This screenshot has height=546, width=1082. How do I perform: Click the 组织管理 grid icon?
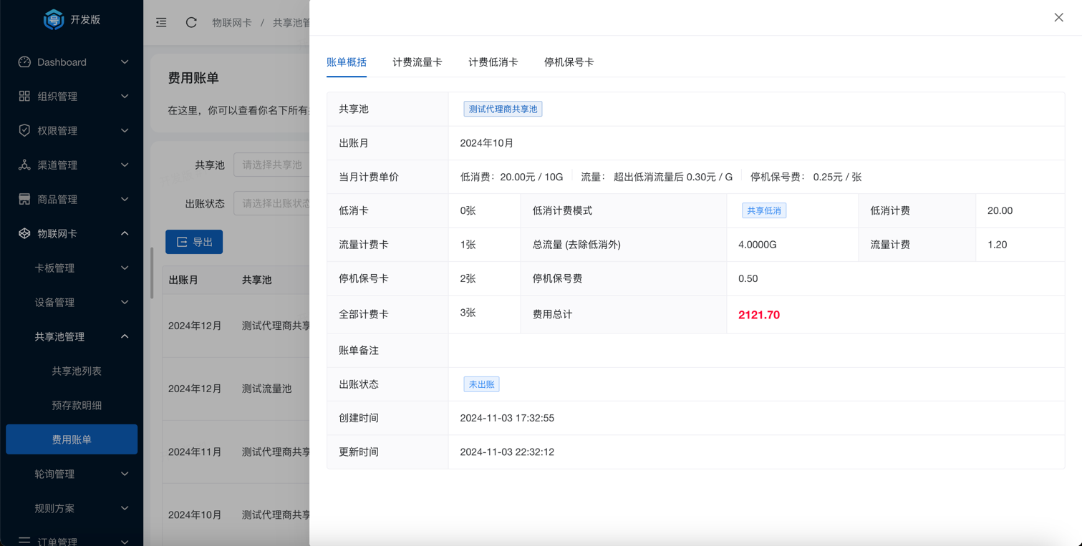click(x=24, y=96)
